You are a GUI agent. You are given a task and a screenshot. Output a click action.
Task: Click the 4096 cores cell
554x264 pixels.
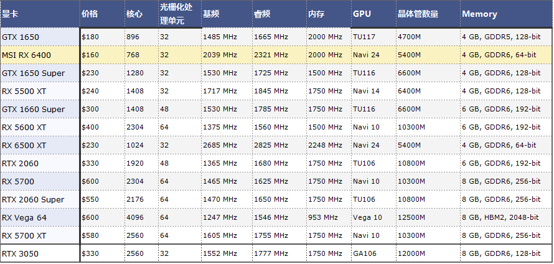(141, 217)
